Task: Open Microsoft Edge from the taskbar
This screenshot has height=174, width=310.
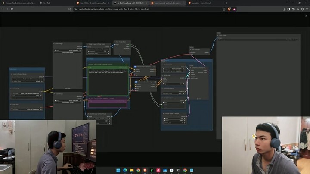Action: point(125,170)
